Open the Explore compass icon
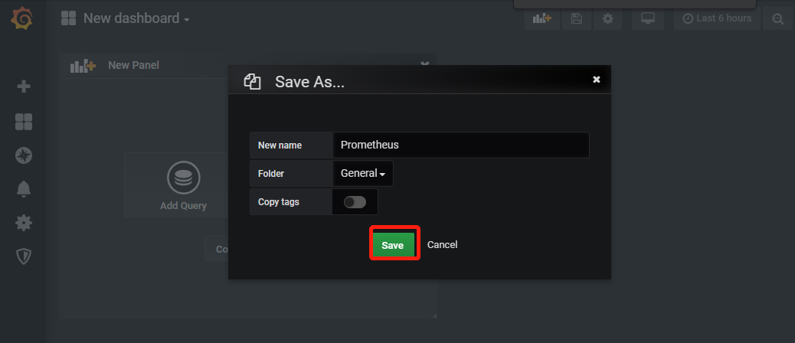Image resolution: width=795 pixels, height=343 pixels. point(24,155)
